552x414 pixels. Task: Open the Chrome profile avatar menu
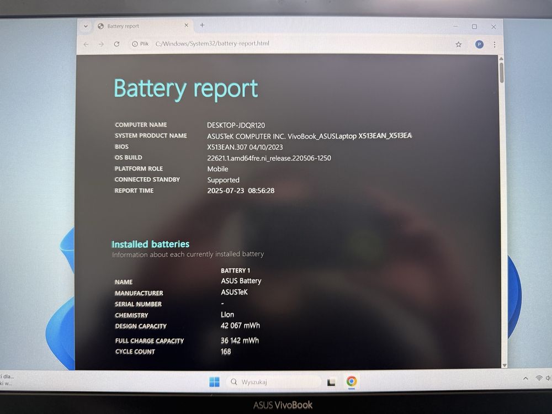coord(479,44)
